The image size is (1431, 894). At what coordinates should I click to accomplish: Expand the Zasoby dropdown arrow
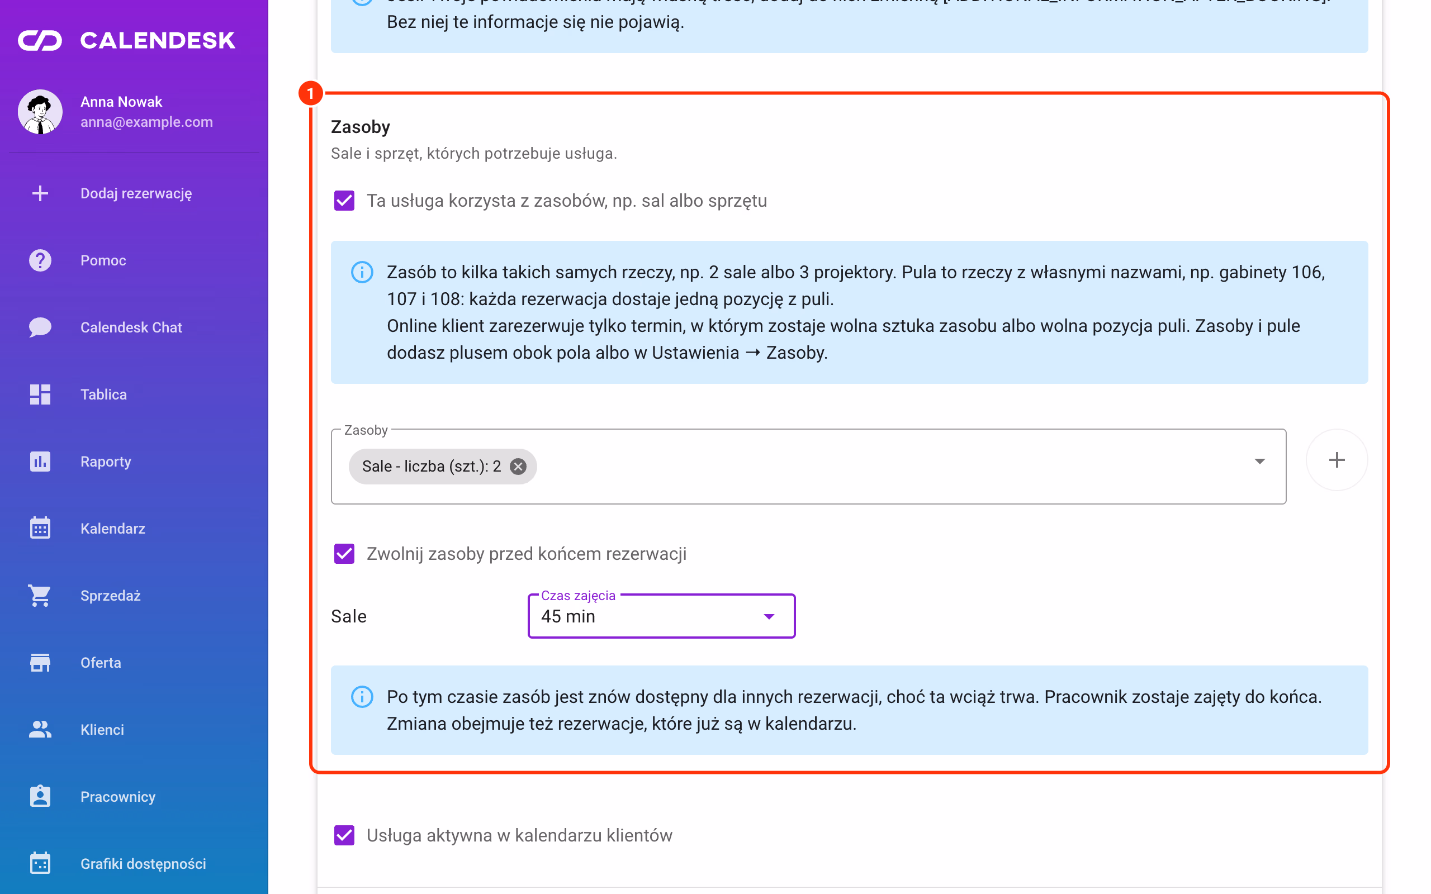click(x=1259, y=461)
